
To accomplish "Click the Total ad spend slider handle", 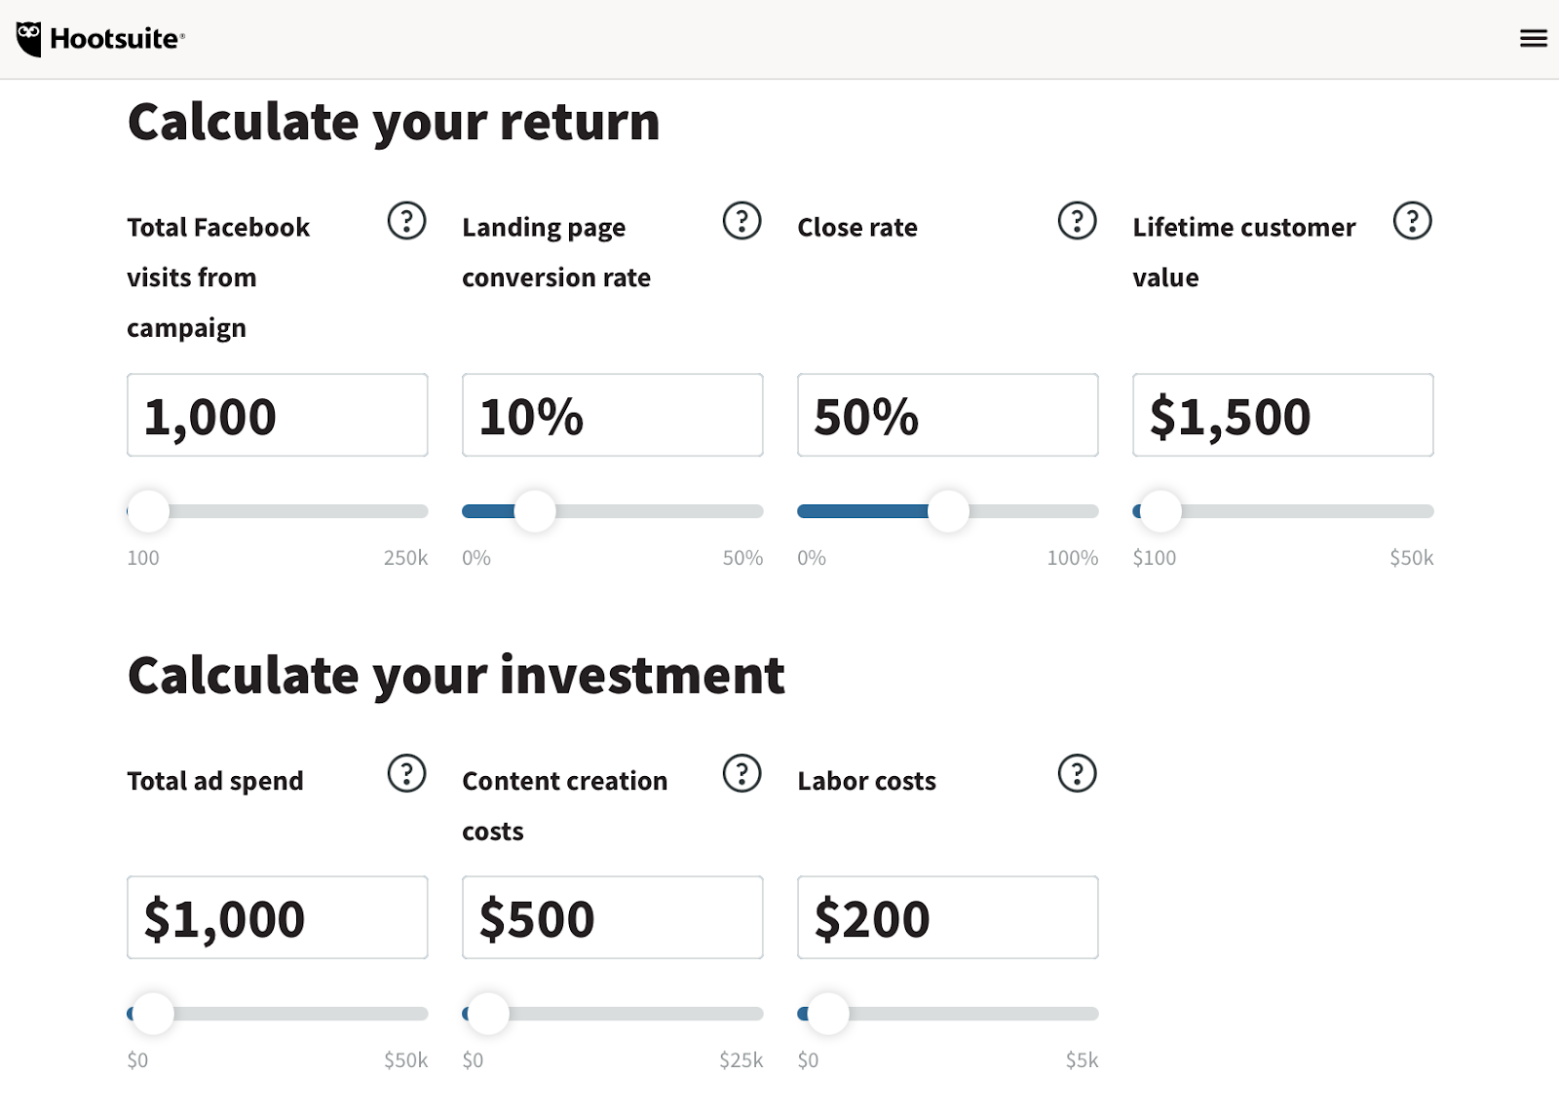I will coord(153,1014).
